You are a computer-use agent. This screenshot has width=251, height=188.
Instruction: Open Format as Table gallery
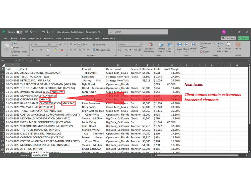[x=161, y=47]
